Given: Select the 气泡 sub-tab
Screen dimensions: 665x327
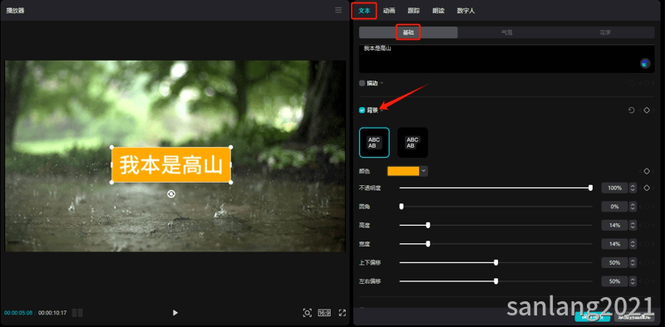Looking at the screenshot, I should pos(507,32).
